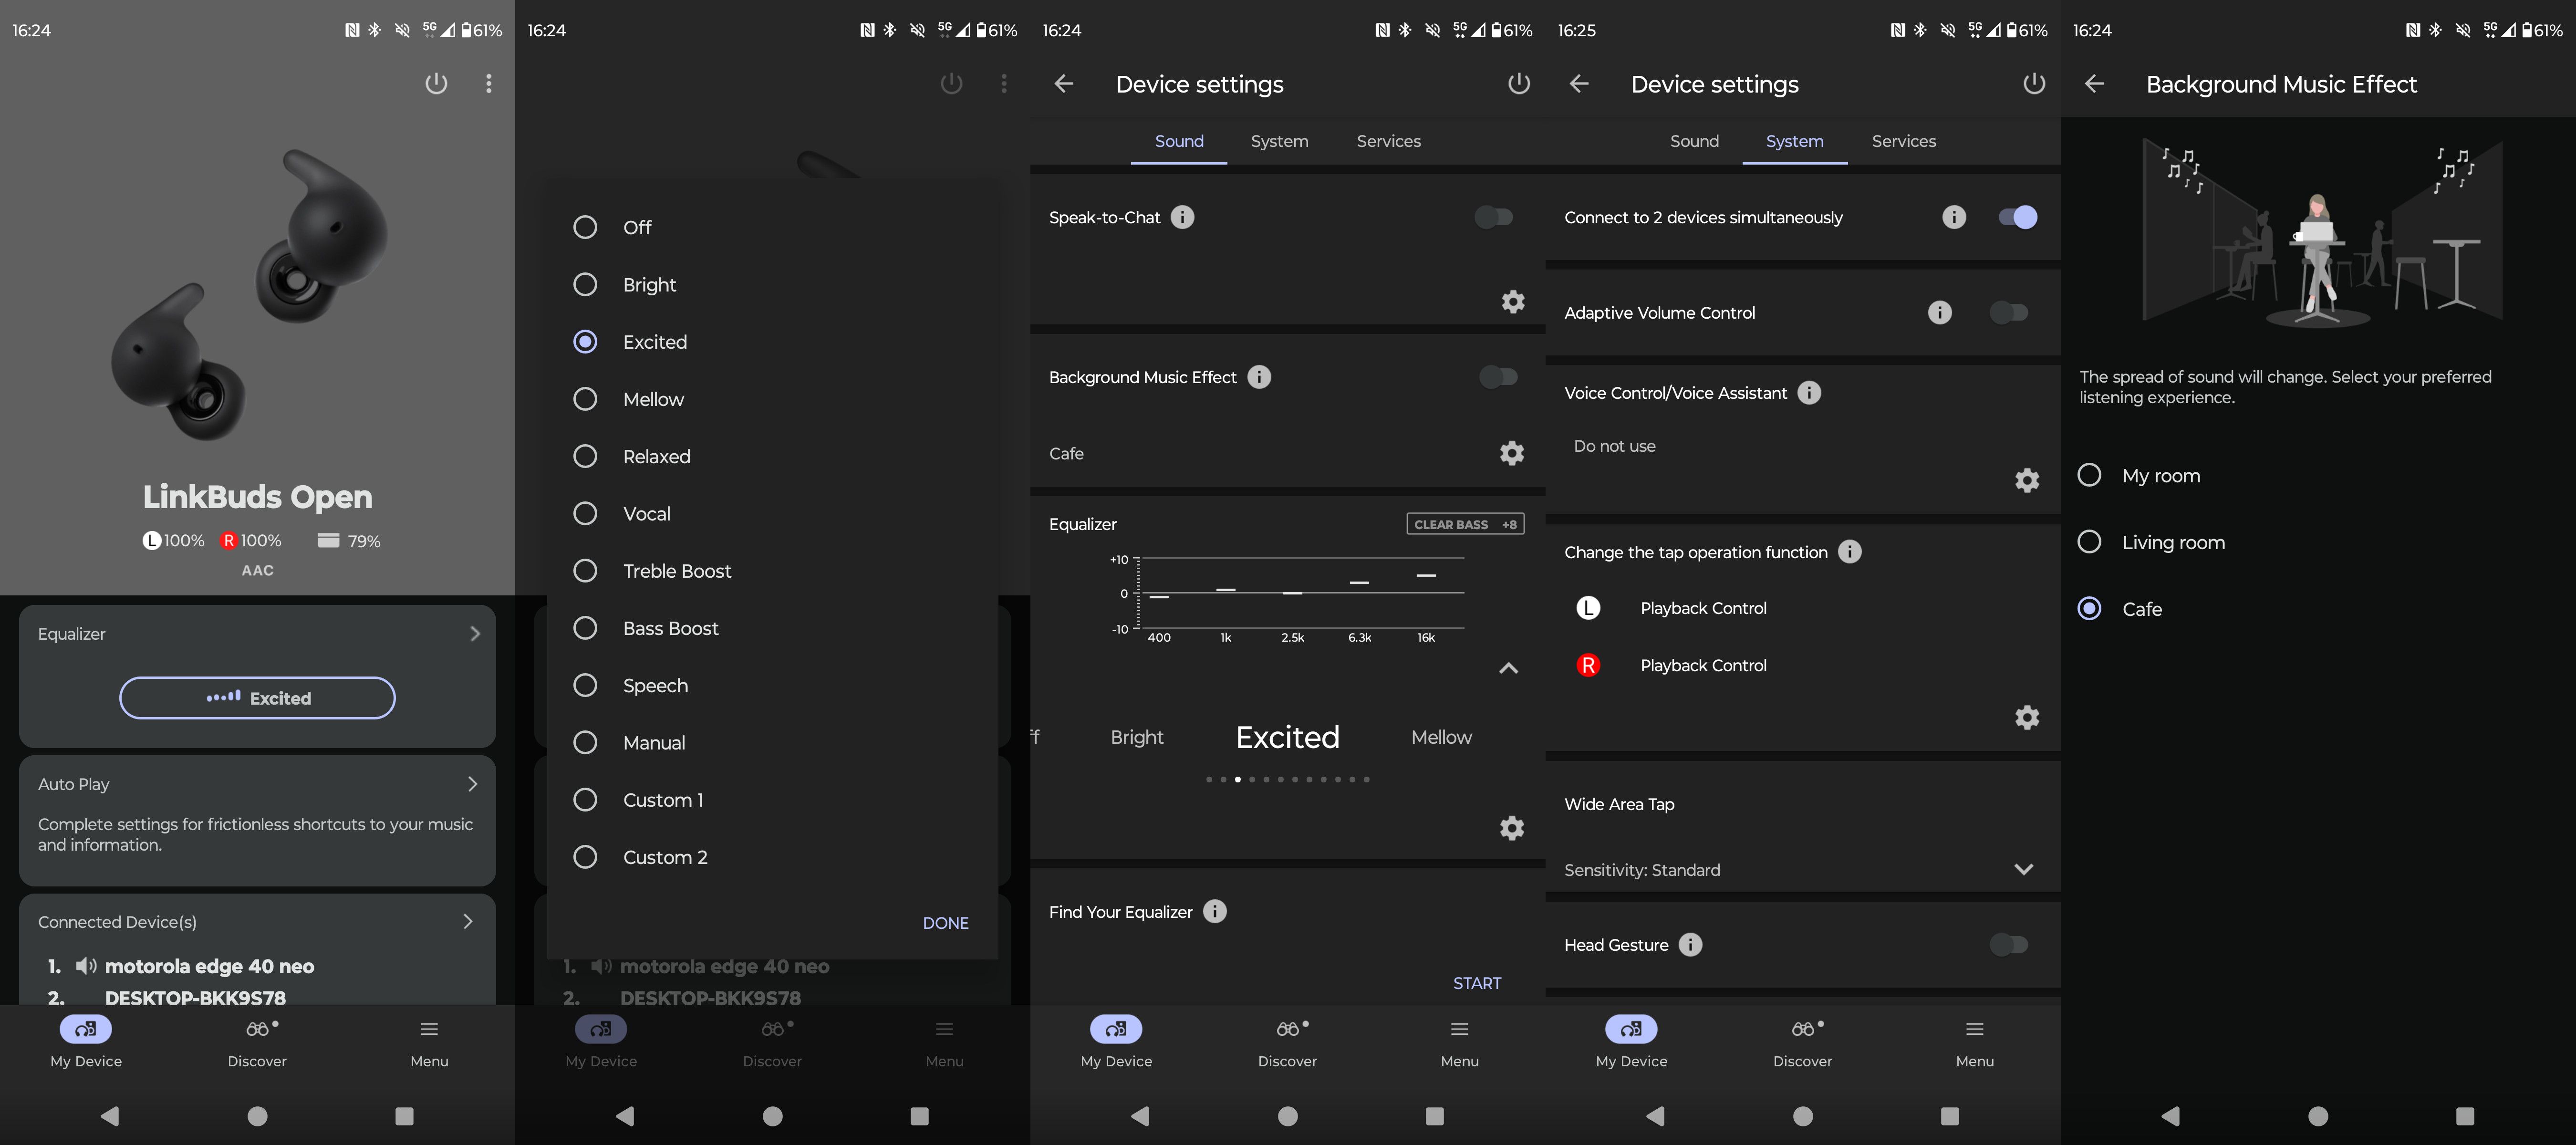Switch to the Services tab in Sound settings
Screen dimensions: 2576x1145
pyautogui.click(x=1388, y=141)
